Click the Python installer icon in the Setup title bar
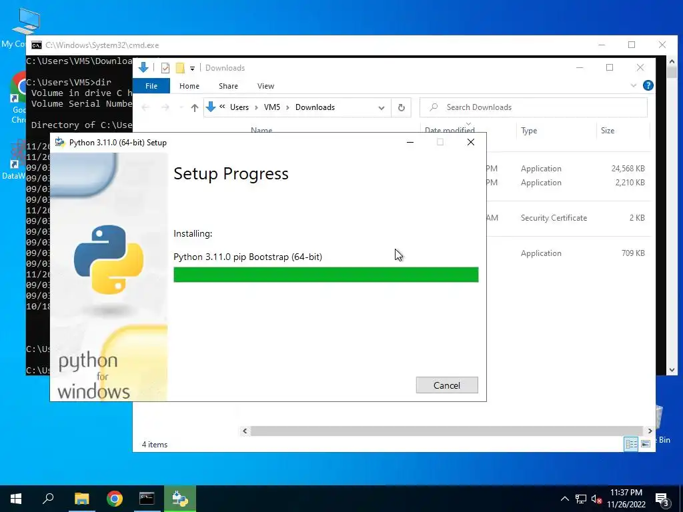Screen dimensions: 683x512 point(60,143)
